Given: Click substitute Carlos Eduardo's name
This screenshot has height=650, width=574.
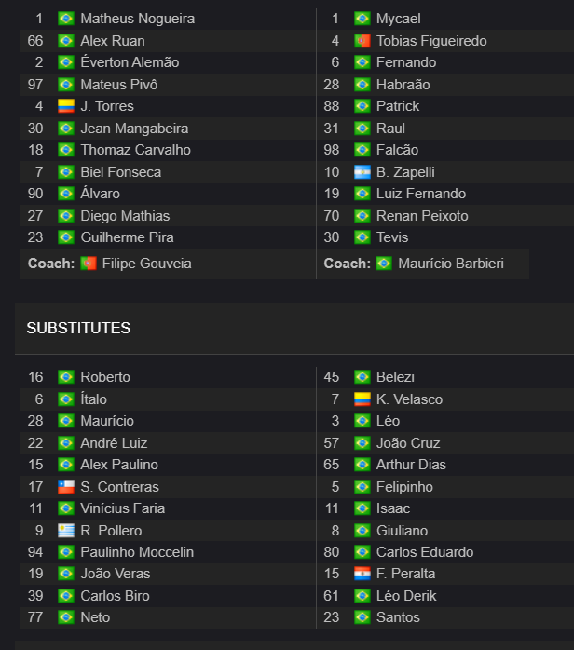Looking at the screenshot, I should [425, 552].
